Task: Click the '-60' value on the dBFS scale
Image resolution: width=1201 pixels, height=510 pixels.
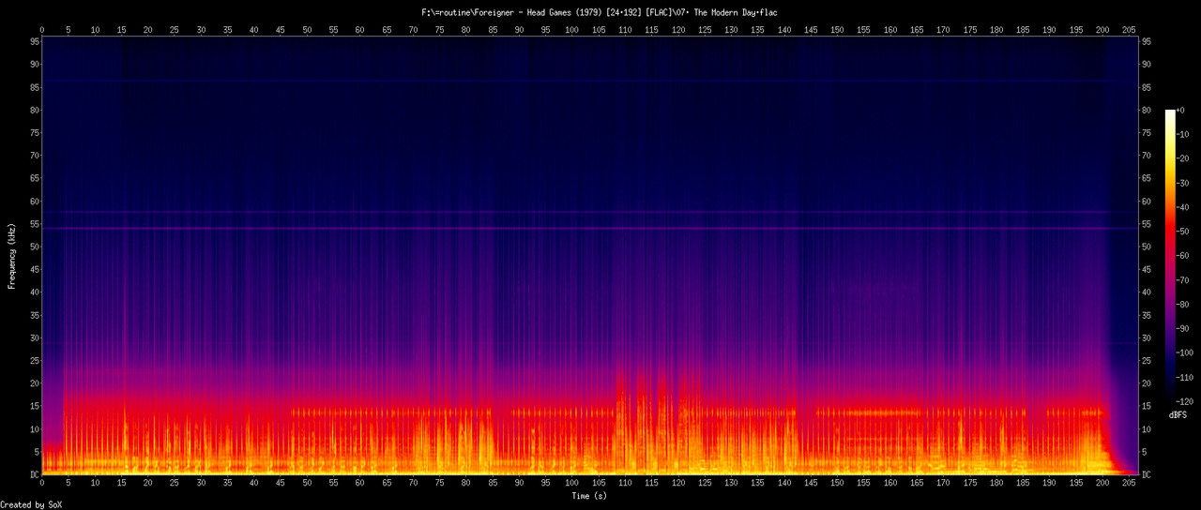Action: point(1182,256)
